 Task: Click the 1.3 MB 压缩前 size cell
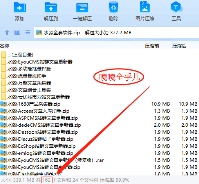[162, 111]
